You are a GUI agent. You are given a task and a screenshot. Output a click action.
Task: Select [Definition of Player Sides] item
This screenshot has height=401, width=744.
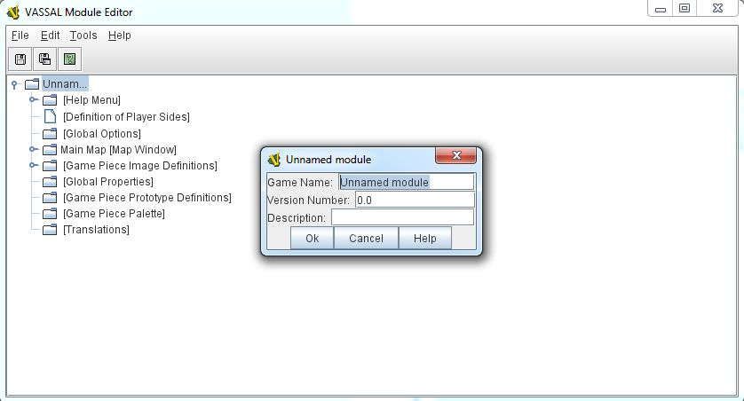[126, 116]
